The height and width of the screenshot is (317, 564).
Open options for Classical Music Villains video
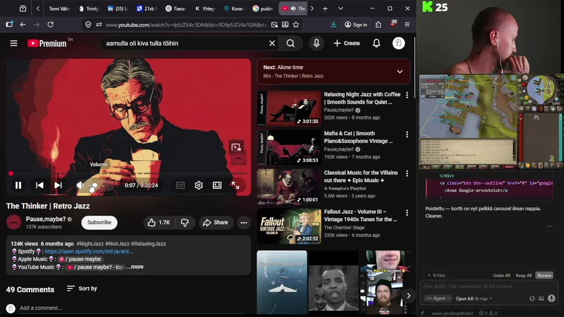pyautogui.click(x=407, y=173)
